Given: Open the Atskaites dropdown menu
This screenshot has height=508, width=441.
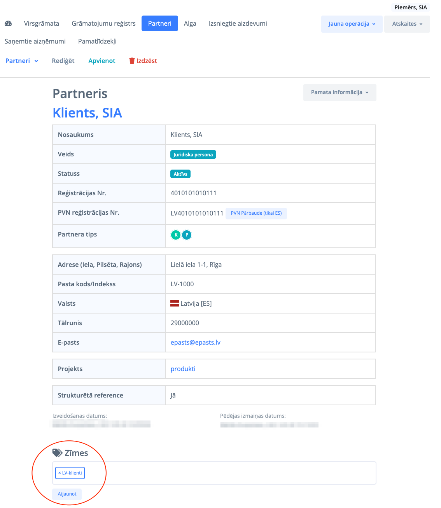Looking at the screenshot, I should (x=407, y=24).
